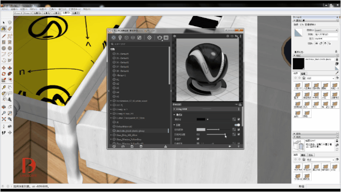Click the V-Ray BRDF options menu dots

tap(239, 109)
